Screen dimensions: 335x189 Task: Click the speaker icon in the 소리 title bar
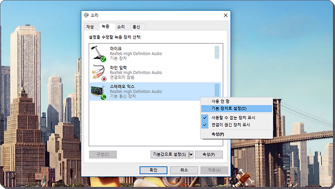(87, 15)
